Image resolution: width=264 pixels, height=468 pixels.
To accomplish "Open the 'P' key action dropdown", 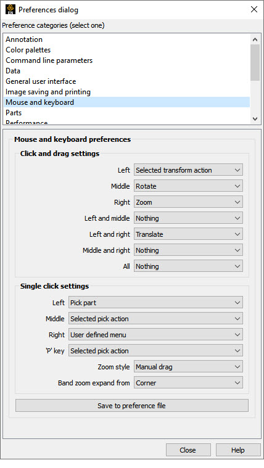I will [155, 351].
